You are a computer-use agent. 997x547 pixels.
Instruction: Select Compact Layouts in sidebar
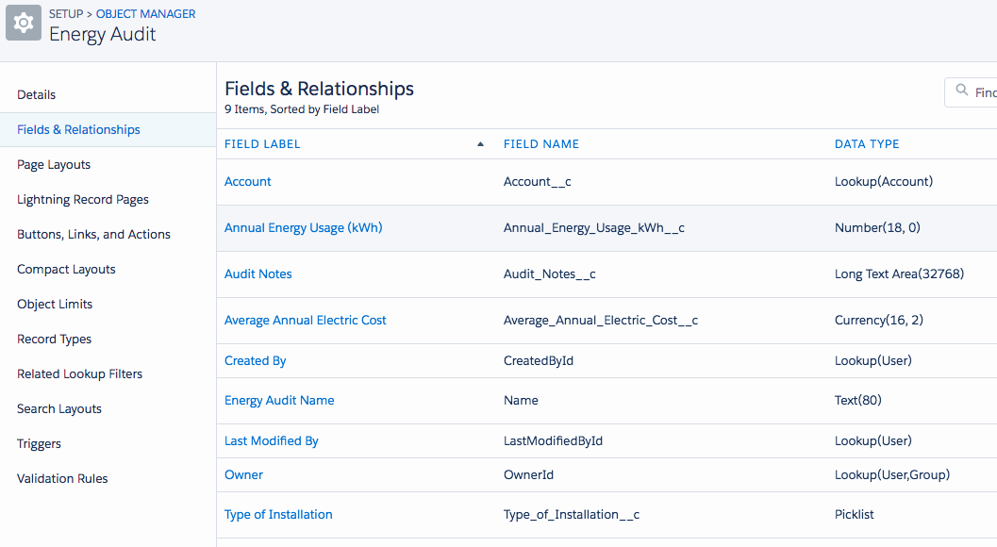66,269
